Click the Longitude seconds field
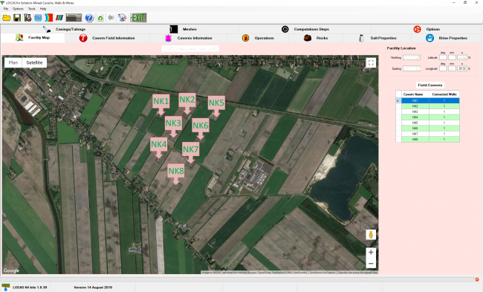Screen dimensions: 483x292 tap(462, 68)
